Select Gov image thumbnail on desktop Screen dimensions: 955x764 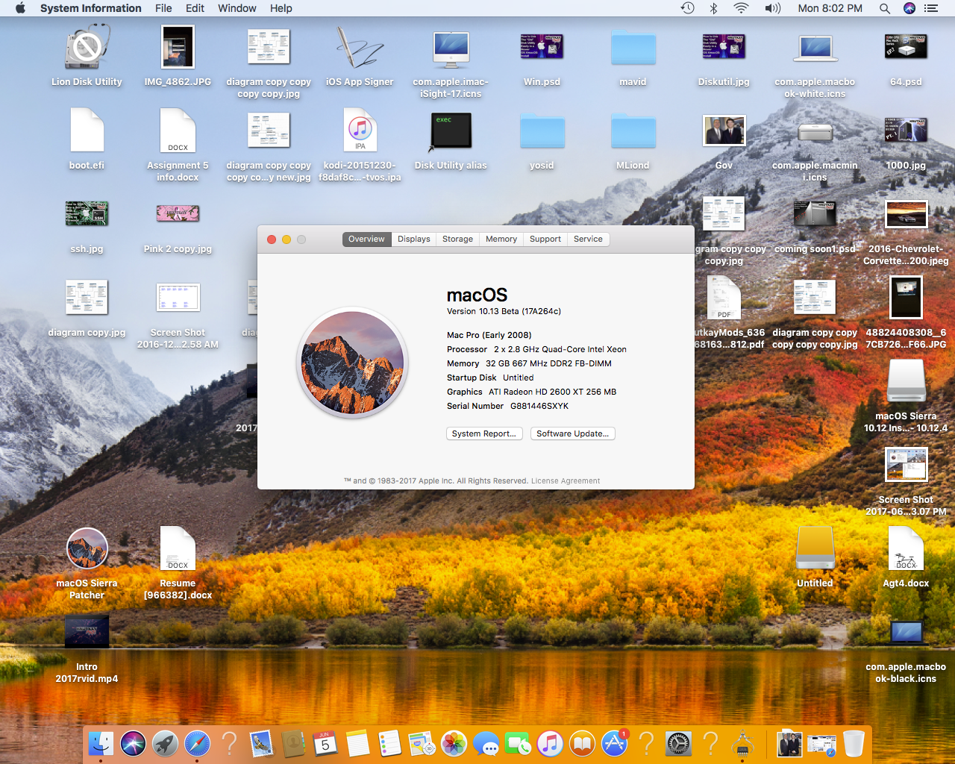pos(724,131)
